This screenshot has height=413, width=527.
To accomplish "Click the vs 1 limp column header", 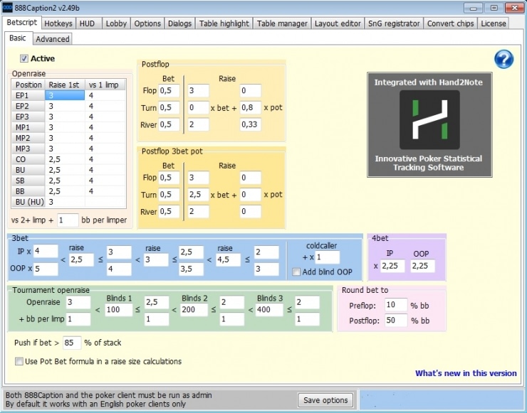I will click(105, 85).
